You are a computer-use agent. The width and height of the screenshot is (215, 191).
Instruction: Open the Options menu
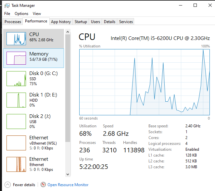21,14
